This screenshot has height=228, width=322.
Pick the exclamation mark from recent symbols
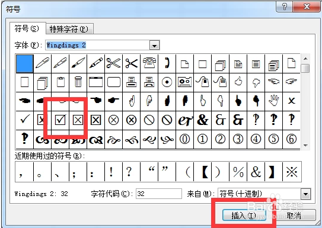tap(114, 172)
